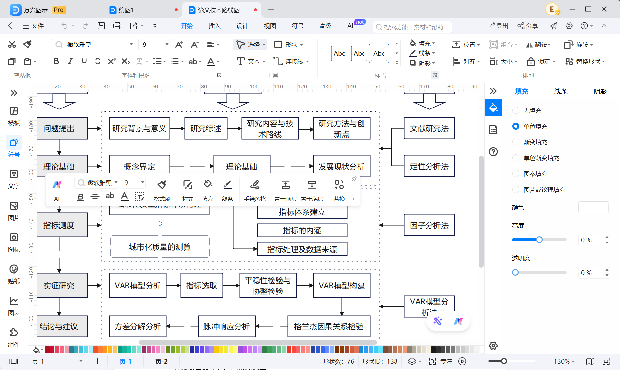Click 替换 replace shape in floating toolbar
The image size is (620, 370).
click(339, 190)
